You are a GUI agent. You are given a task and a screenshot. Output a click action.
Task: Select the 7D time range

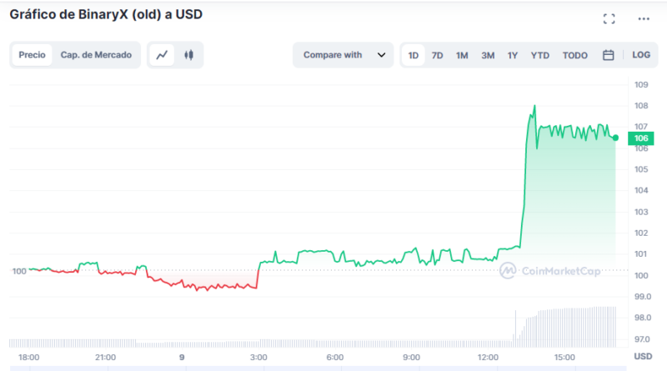(437, 55)
